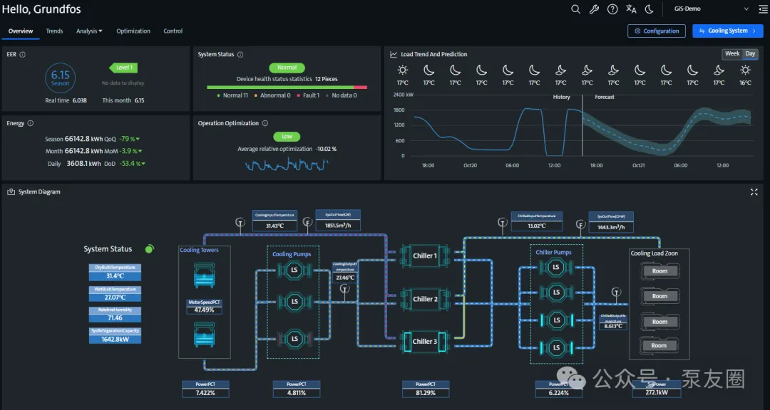Open the wrench tools icon
Image resolution: width=770 pixels, height=410 pixels.
coord(594,9)
